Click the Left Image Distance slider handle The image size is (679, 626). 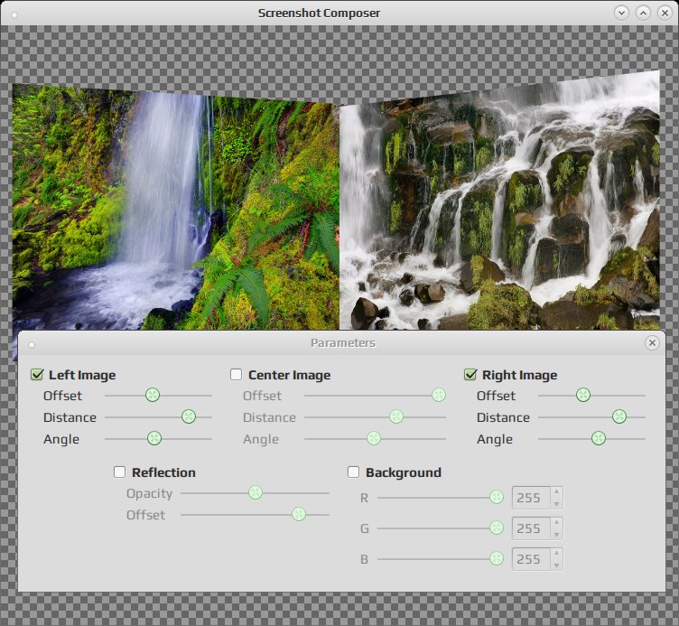[189, 416]
